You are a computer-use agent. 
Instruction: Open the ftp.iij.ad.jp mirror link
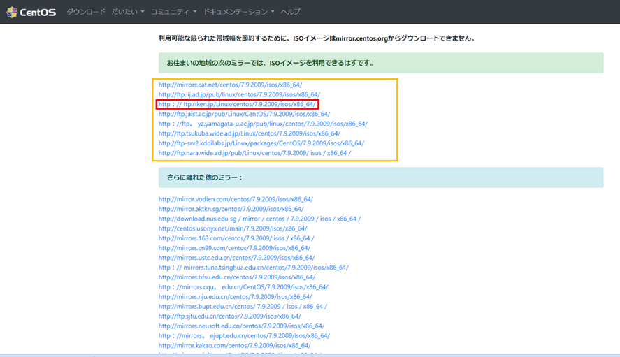click(x=239, y=94)
